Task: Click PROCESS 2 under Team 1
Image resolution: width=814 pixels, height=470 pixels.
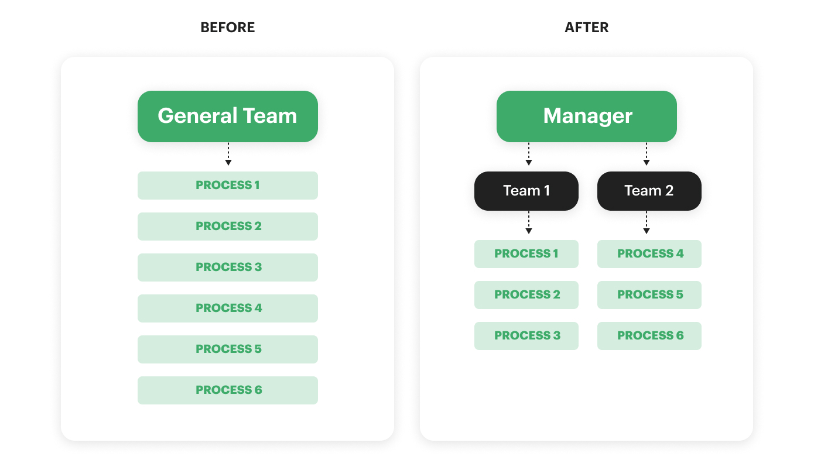Action: [526, 295]
